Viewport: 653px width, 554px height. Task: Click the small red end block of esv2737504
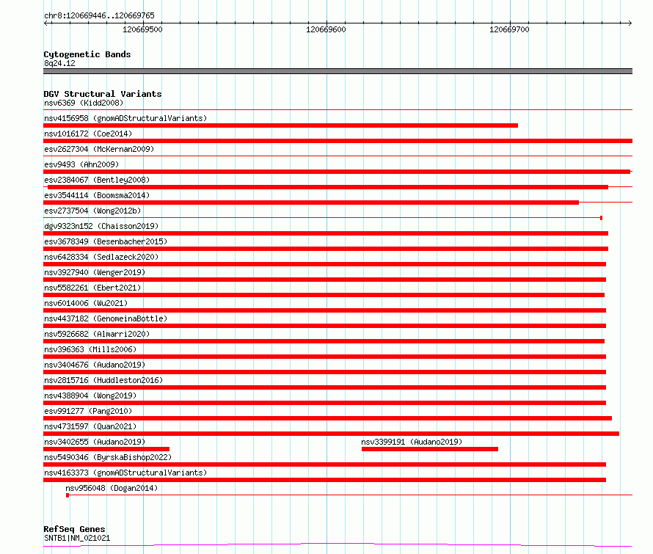point(601,218)
